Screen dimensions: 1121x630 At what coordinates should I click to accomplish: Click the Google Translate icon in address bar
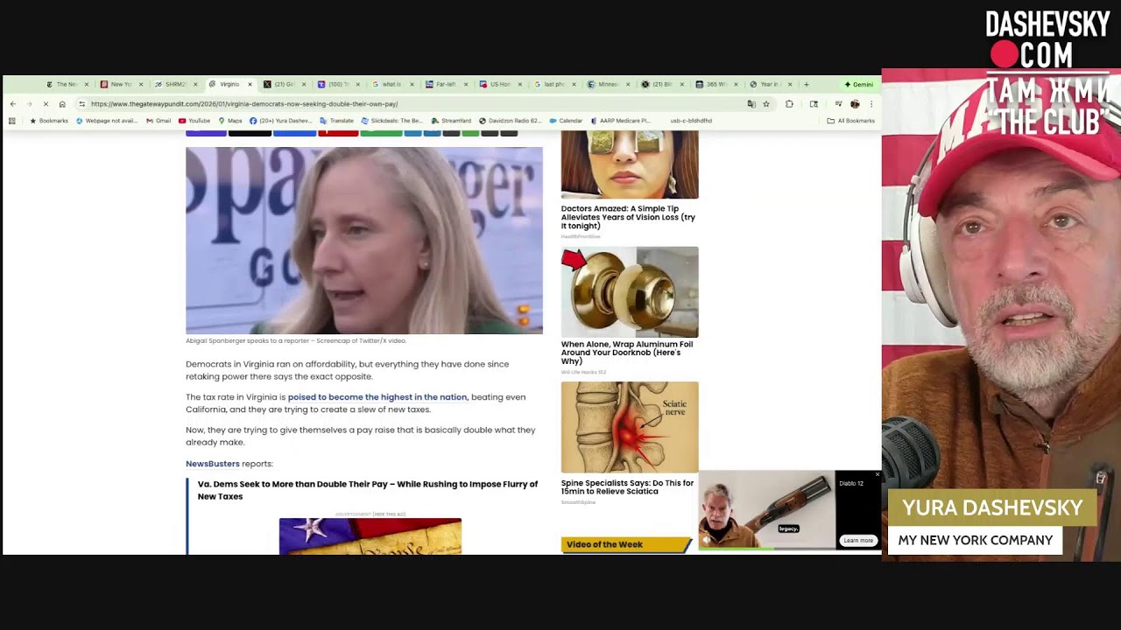pyautogui.click(x=751, y=104)
